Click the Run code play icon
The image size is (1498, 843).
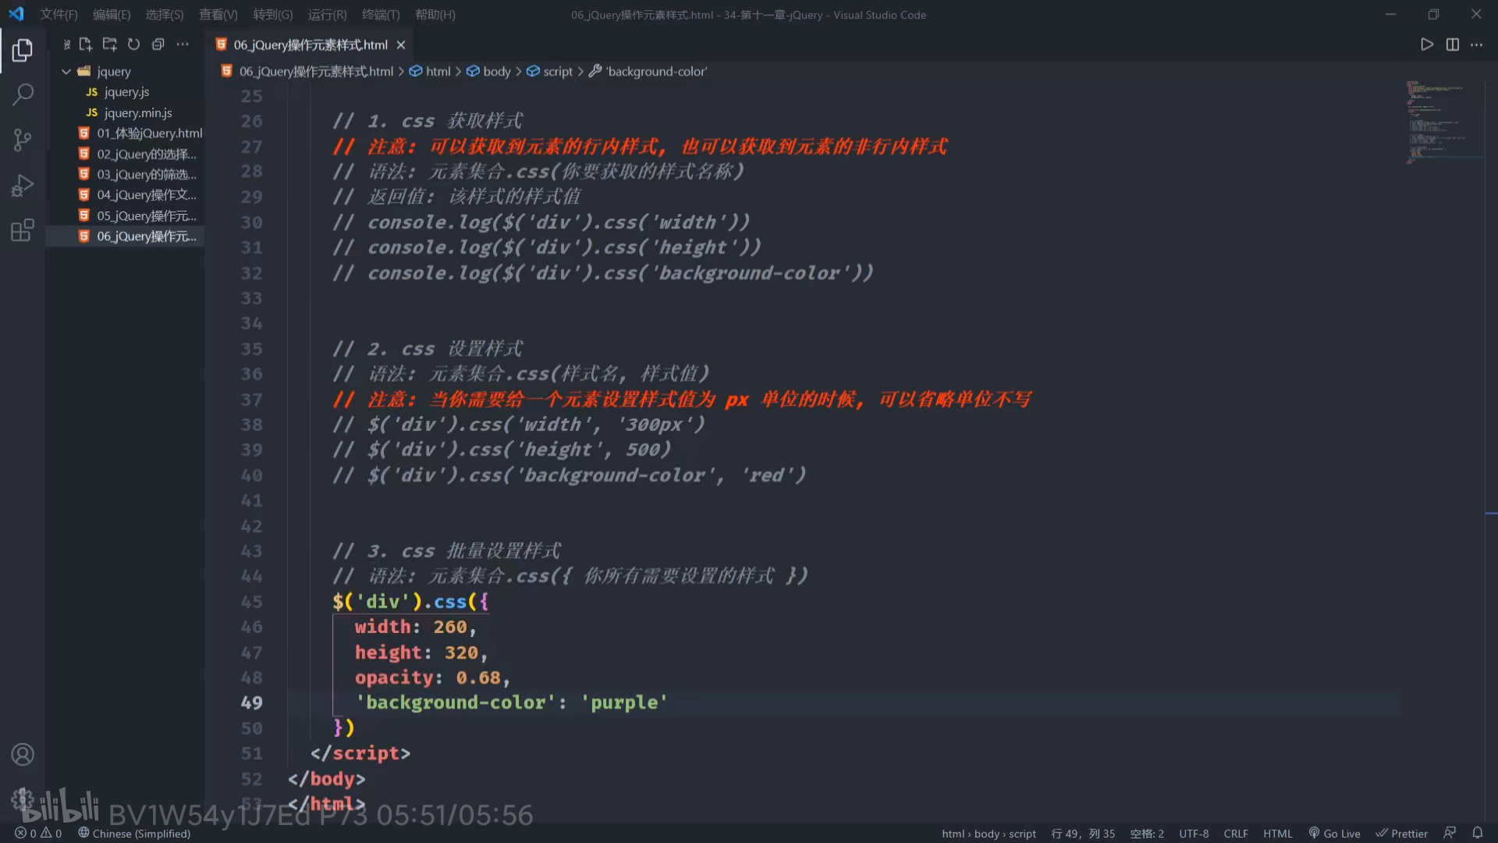click(x=1427, y=44)
